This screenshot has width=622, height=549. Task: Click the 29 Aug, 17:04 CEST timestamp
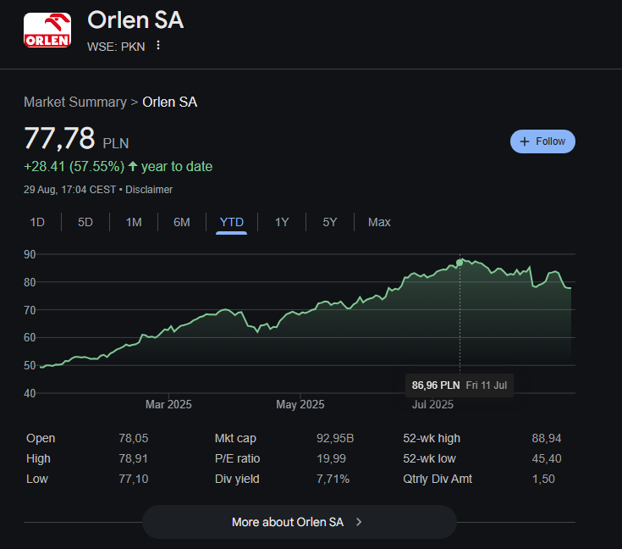click(x=69, y=190)
